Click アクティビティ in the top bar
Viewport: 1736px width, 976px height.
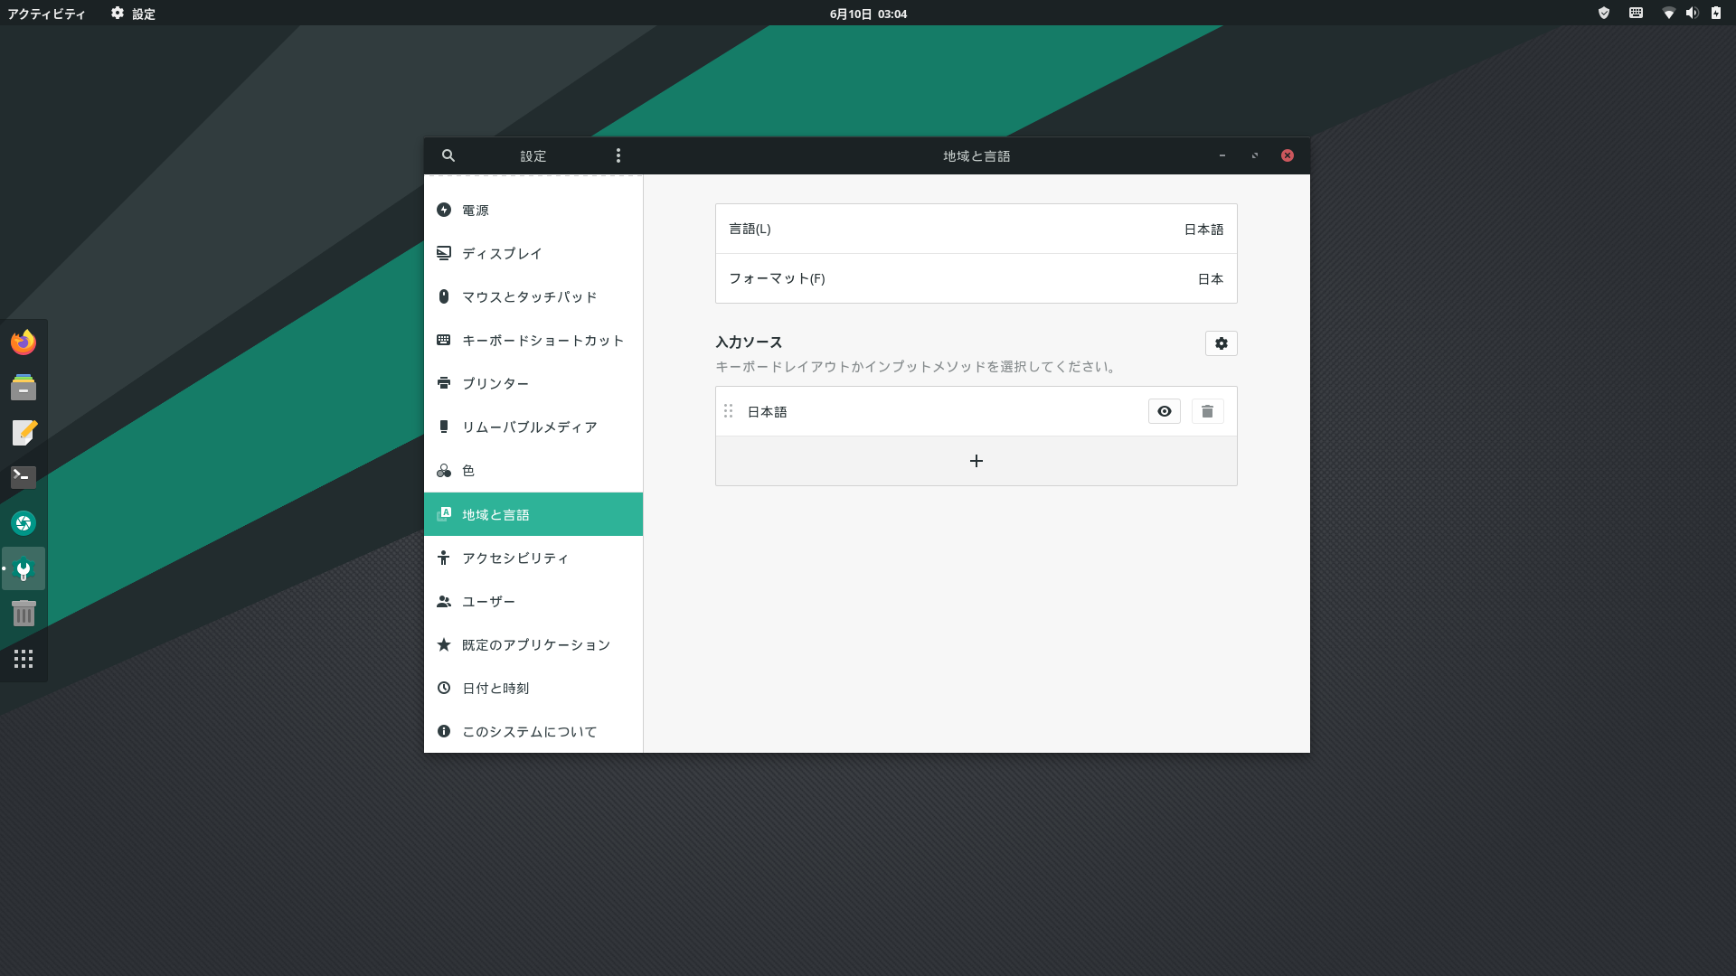[x=46, y=14]
